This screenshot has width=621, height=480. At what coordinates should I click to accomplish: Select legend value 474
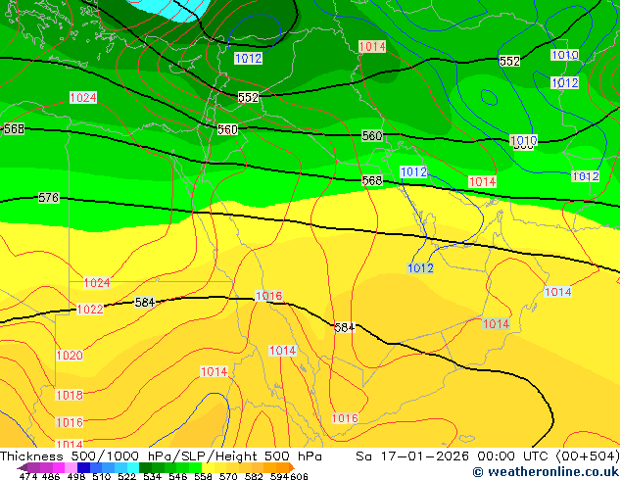28,476
